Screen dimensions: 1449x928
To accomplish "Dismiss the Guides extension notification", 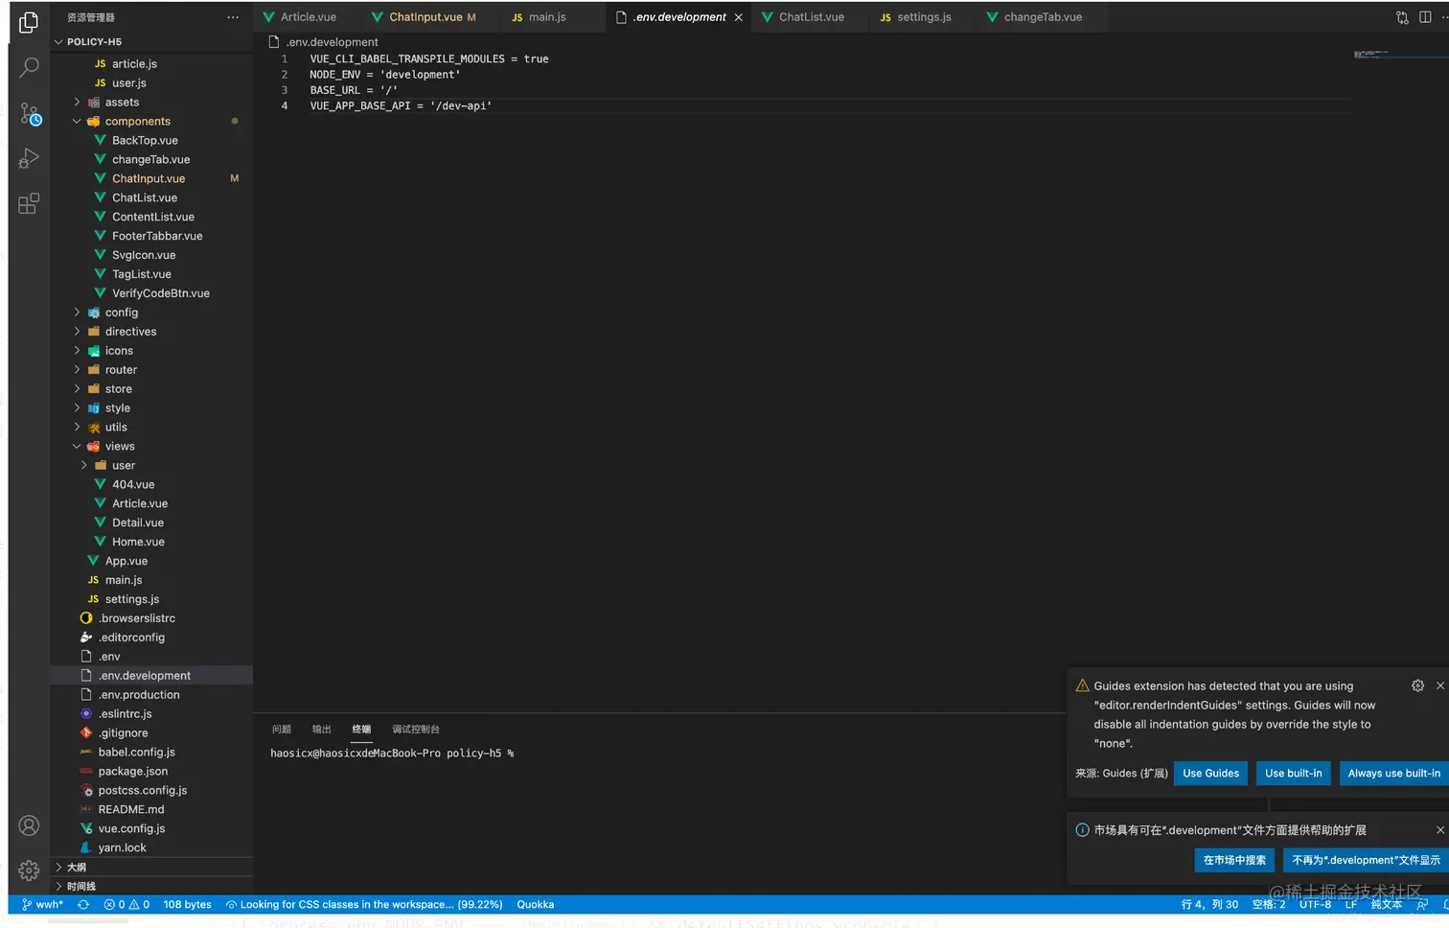I will click(x=1440, y=685).
